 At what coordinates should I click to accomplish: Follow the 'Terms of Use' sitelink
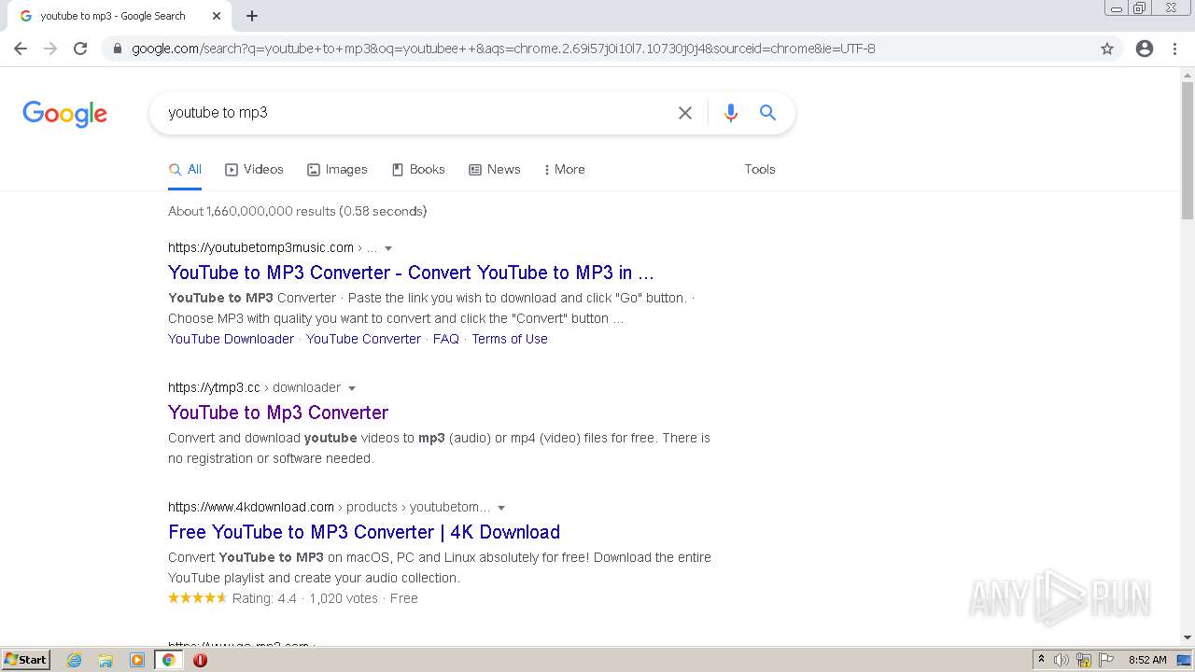pyautogui.click(x=510, y=339)
